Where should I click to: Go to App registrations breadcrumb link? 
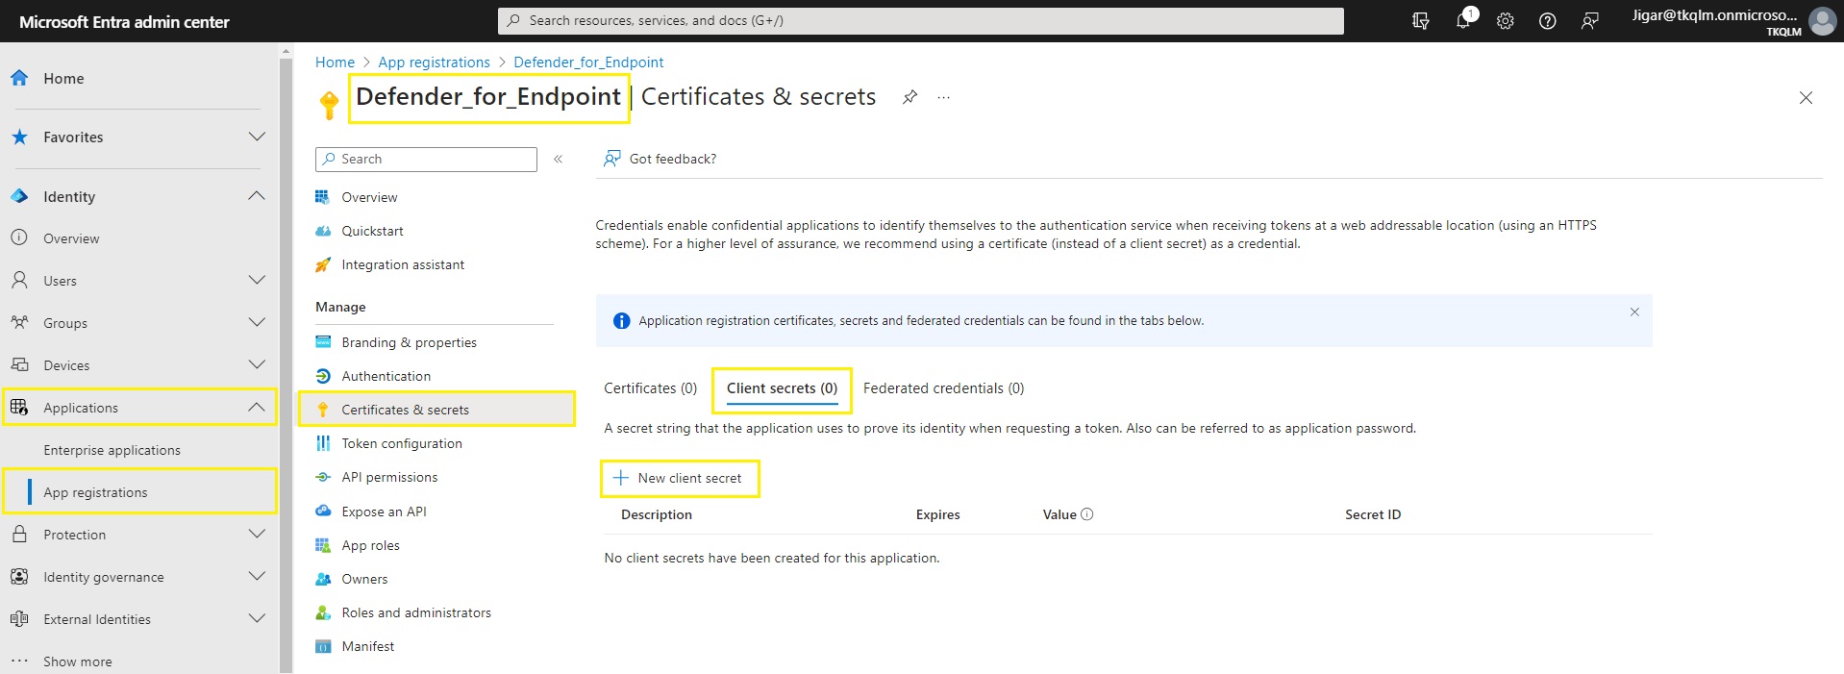click(x=434, y=62)
